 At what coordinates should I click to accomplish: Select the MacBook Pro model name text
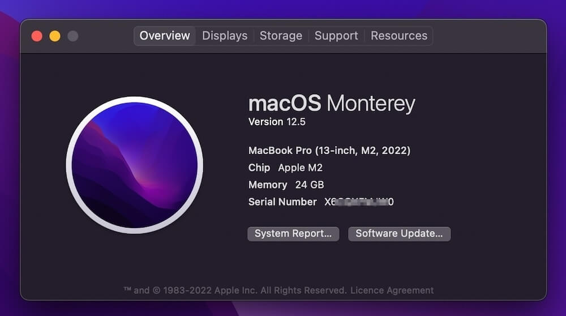click(329, 151)
